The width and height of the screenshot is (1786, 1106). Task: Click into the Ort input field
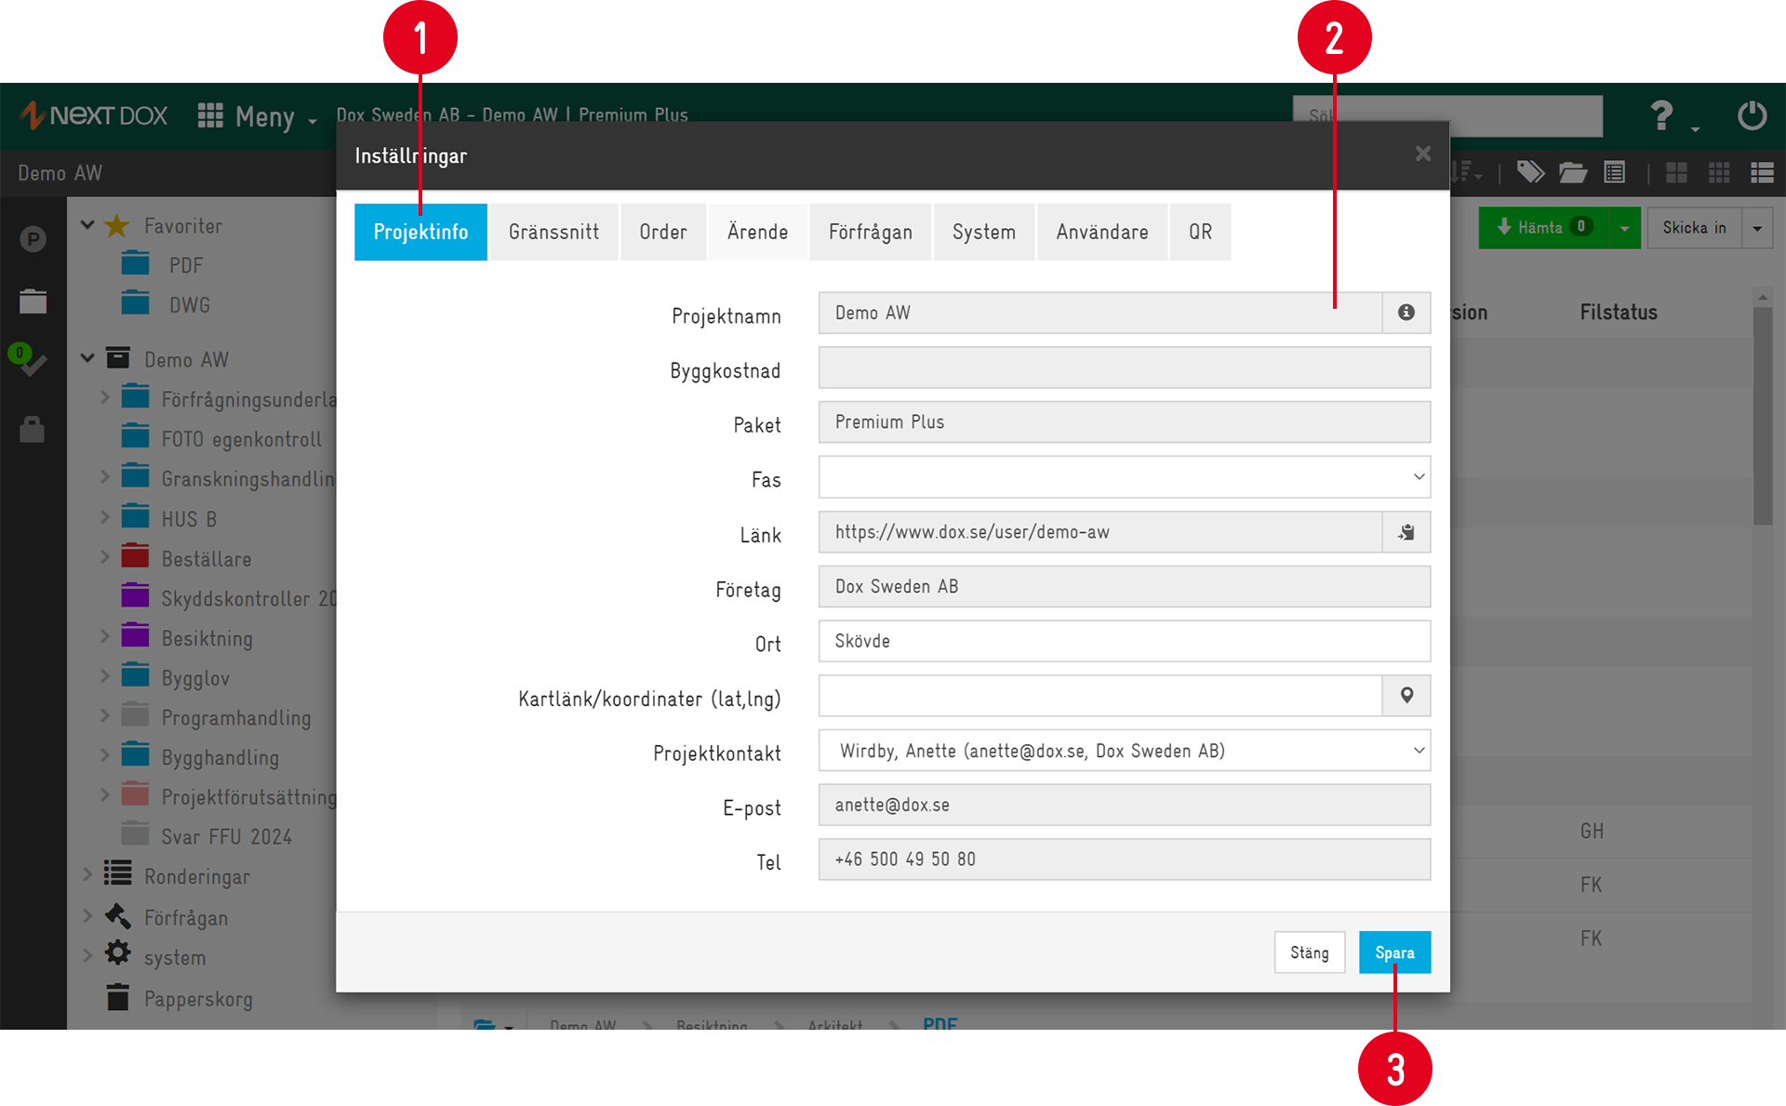pyautogui.click(x=1124, y=641)
